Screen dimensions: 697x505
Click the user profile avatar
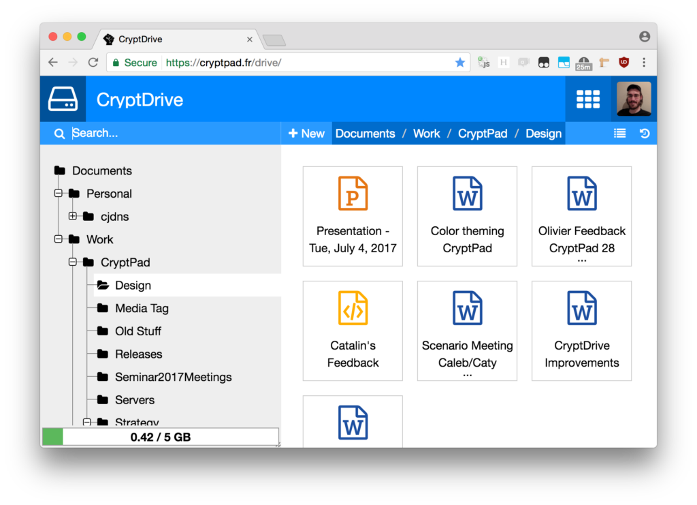pyautogui.click(x=633, y=99)
